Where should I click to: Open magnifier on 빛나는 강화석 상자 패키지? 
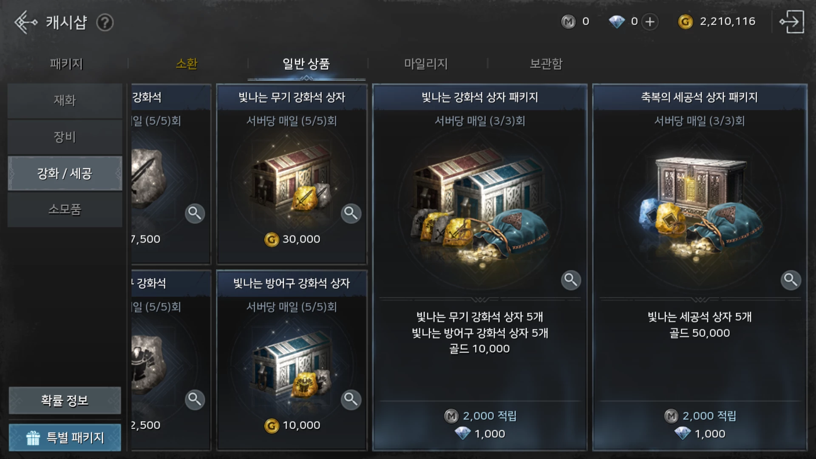pos(571,280)
